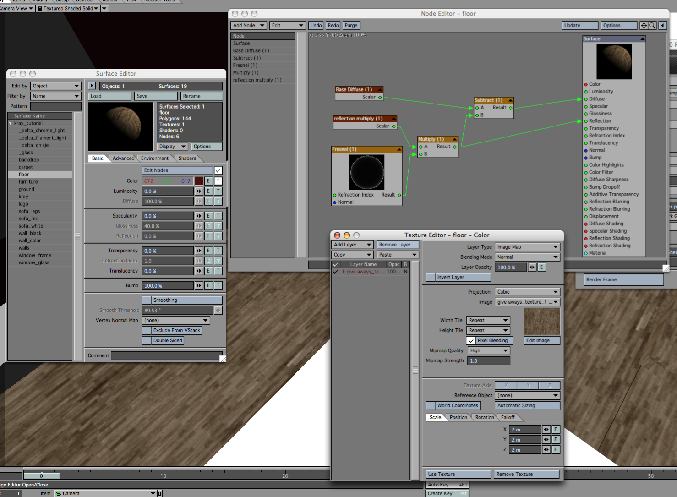Screen dimensions: 677x497
Task: Click the magnifier zoom icon in Node Editor
Action: 652,26
